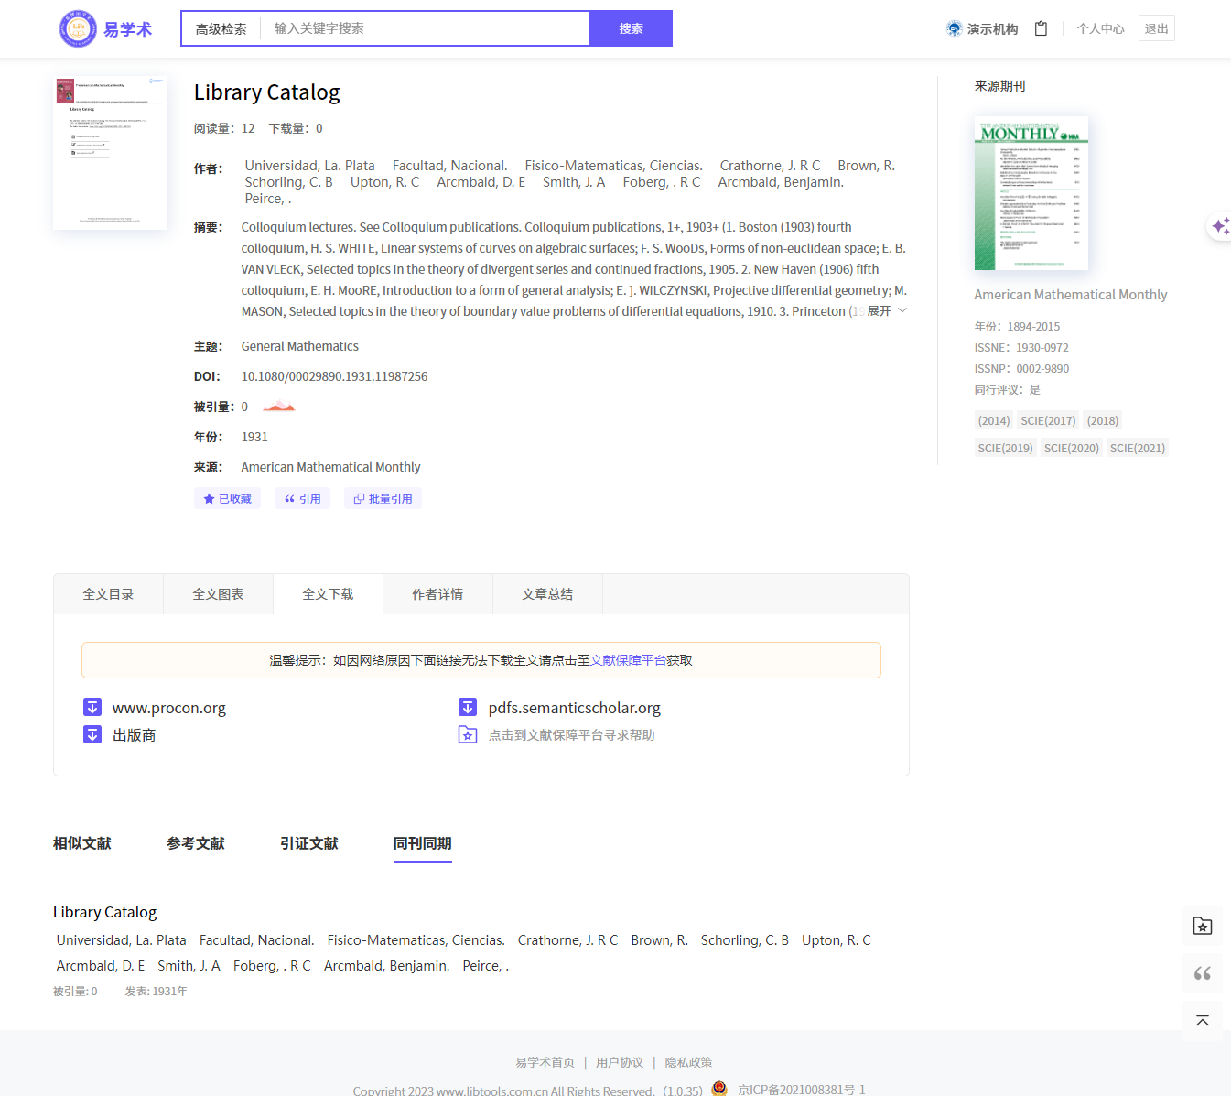
Task: Click the 搜索 search button
Action: (631, 28)
